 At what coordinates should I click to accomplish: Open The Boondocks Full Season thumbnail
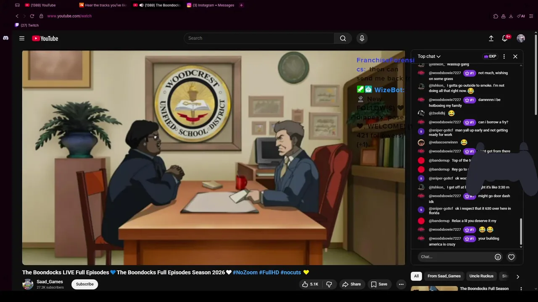(434, 289)
